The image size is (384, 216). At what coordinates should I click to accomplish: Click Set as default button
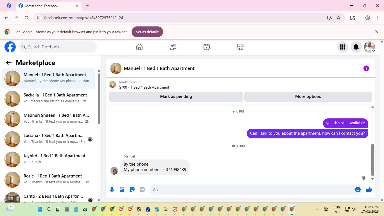(147, 32)
